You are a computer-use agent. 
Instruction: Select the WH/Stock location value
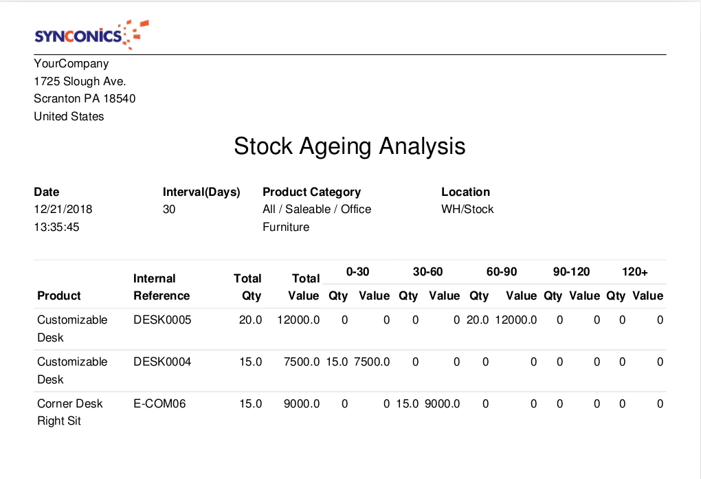467,209
